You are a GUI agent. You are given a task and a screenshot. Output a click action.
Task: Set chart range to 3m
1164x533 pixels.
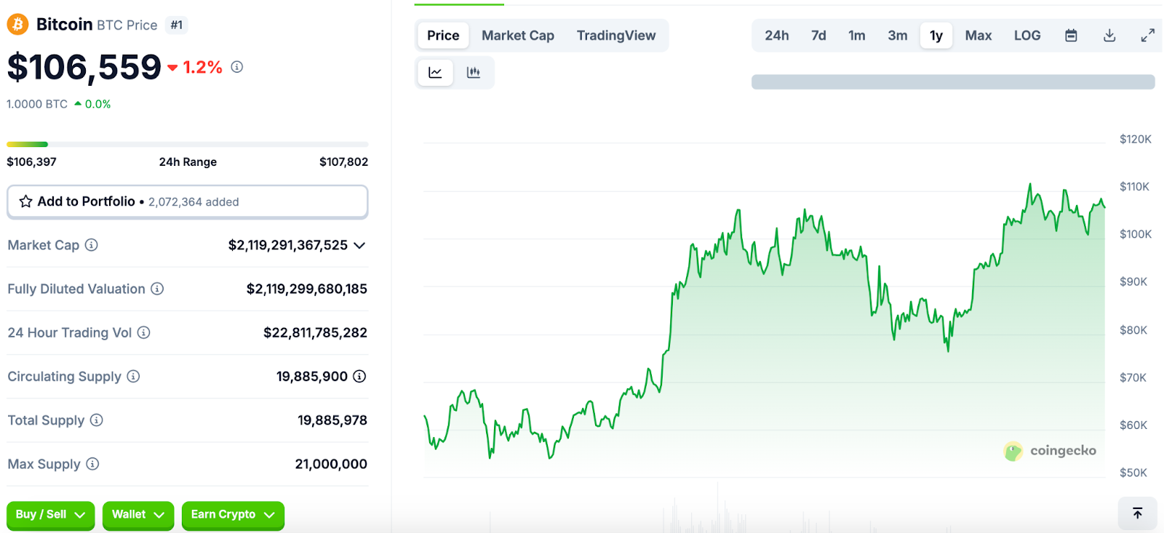(898, 36)
